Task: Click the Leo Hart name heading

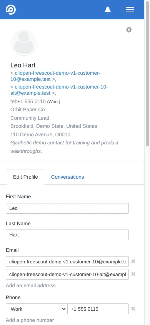Action: (x=23, y=65)
